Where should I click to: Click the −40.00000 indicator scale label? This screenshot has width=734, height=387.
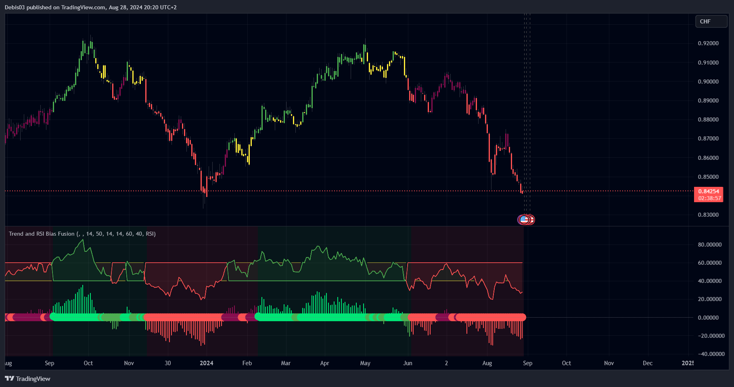coord(711,354)
